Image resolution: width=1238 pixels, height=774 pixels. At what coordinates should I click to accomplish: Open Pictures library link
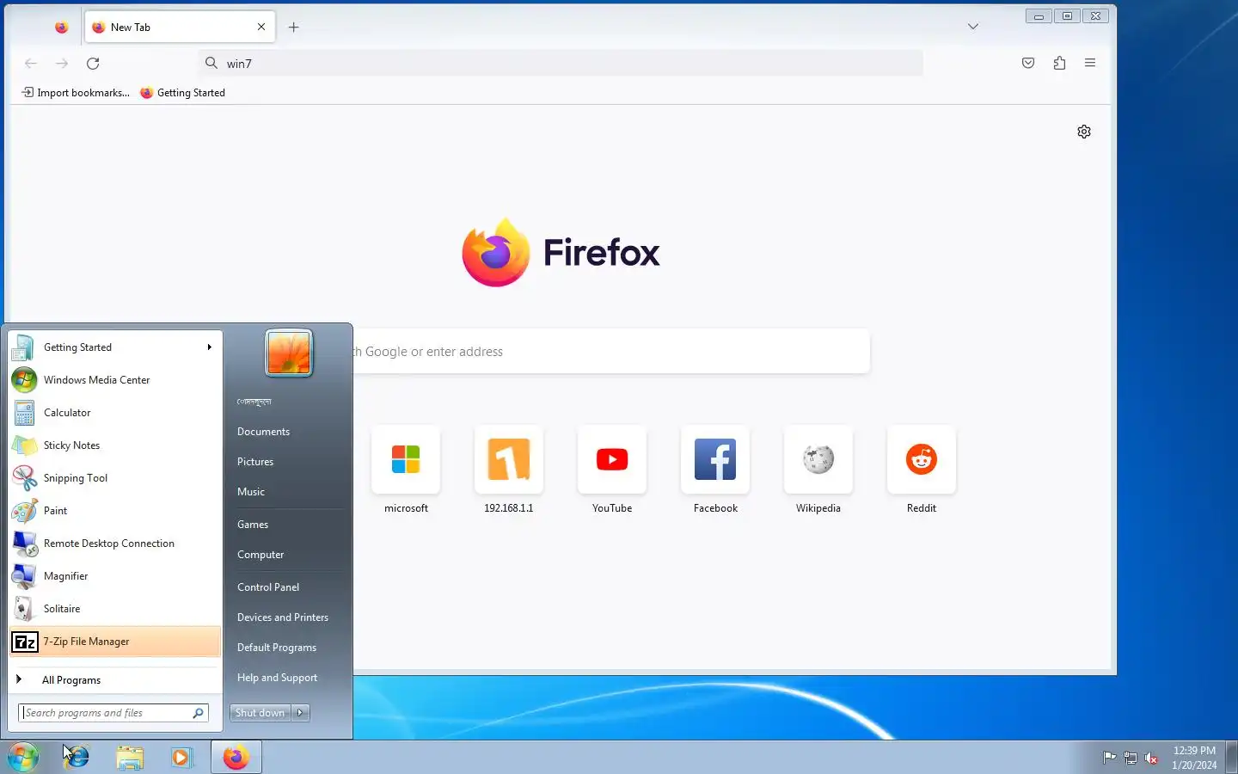tap(255, 462)
